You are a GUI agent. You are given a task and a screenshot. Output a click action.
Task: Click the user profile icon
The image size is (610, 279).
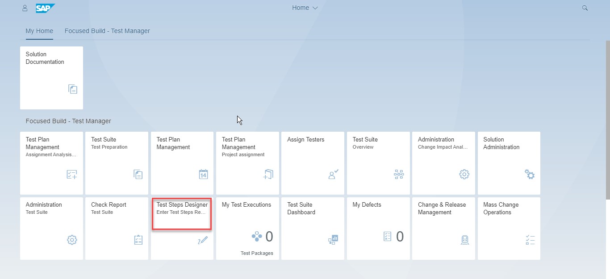25,8
